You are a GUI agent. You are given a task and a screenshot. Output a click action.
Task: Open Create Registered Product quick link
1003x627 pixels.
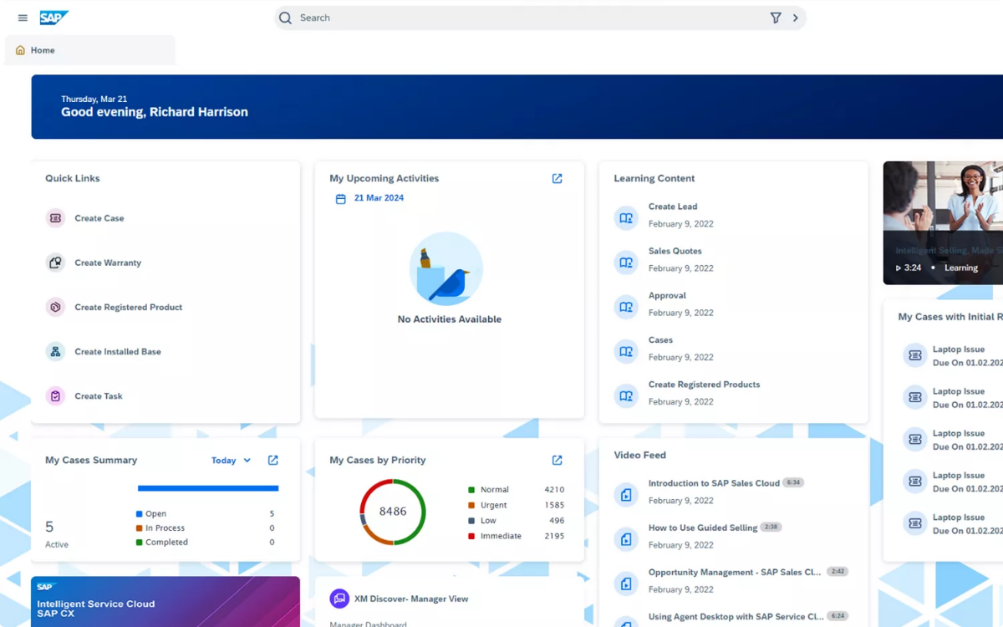point(128,307)
